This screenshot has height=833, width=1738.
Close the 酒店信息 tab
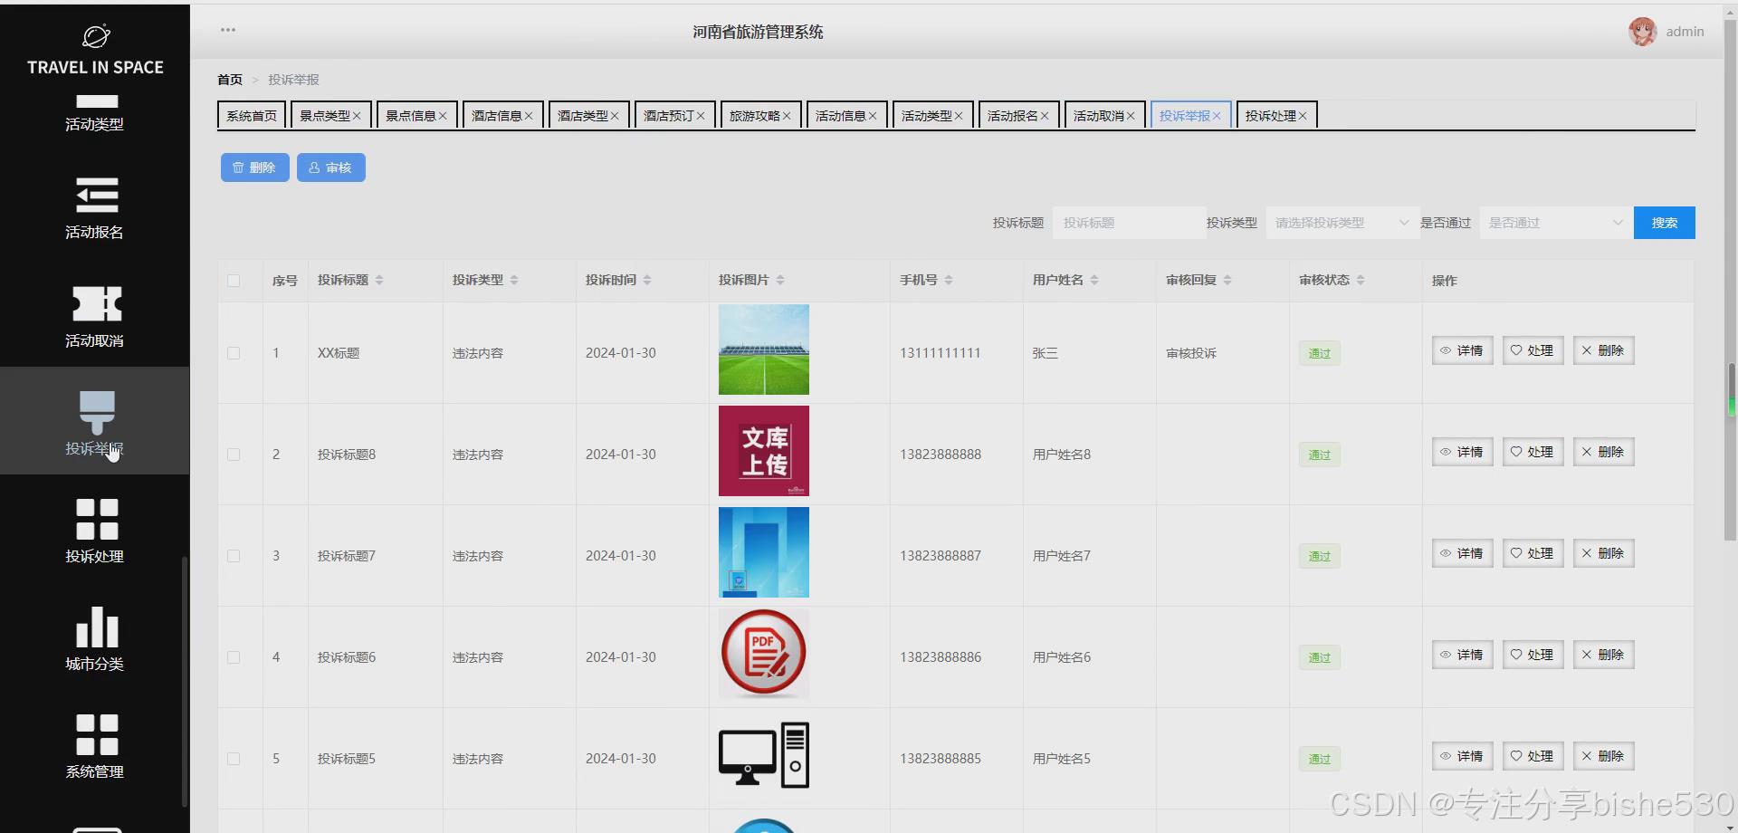529,116
